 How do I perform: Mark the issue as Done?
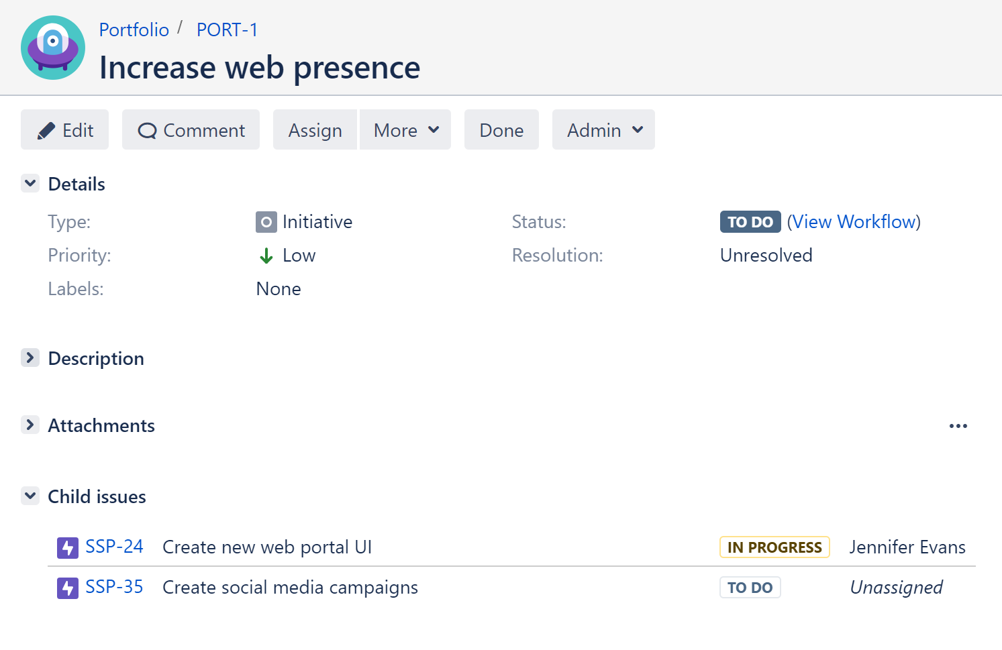501,130
